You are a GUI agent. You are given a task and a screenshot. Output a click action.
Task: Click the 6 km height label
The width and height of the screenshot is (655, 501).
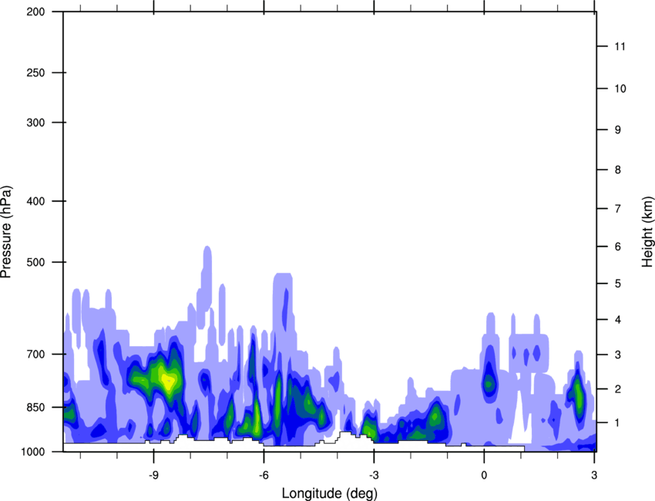pos(618,247)
